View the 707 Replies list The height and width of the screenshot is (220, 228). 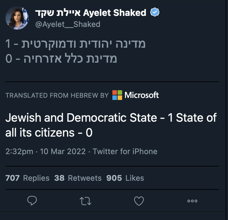tap(28, 178)
